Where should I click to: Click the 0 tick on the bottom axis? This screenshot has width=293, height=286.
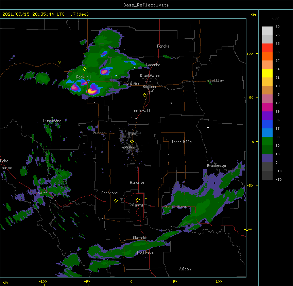[x=131, y=281]
